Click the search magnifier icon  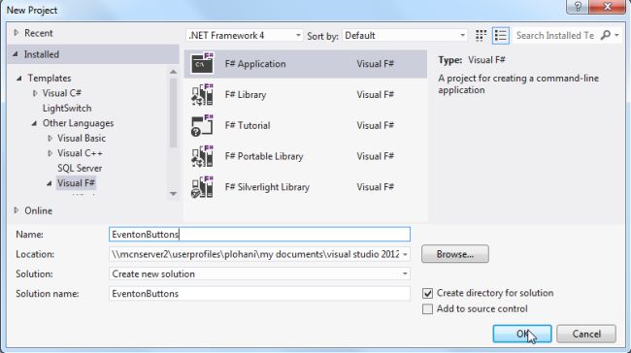pyautogui.click(x=605, y=35)
